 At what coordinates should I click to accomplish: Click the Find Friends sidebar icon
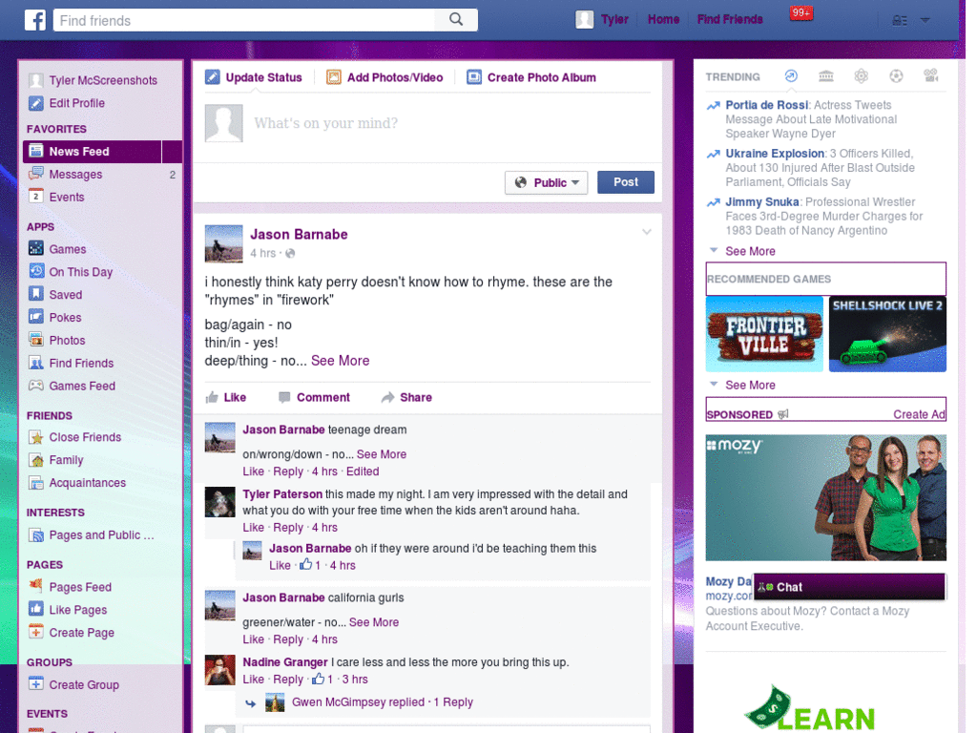coord(36,363)
